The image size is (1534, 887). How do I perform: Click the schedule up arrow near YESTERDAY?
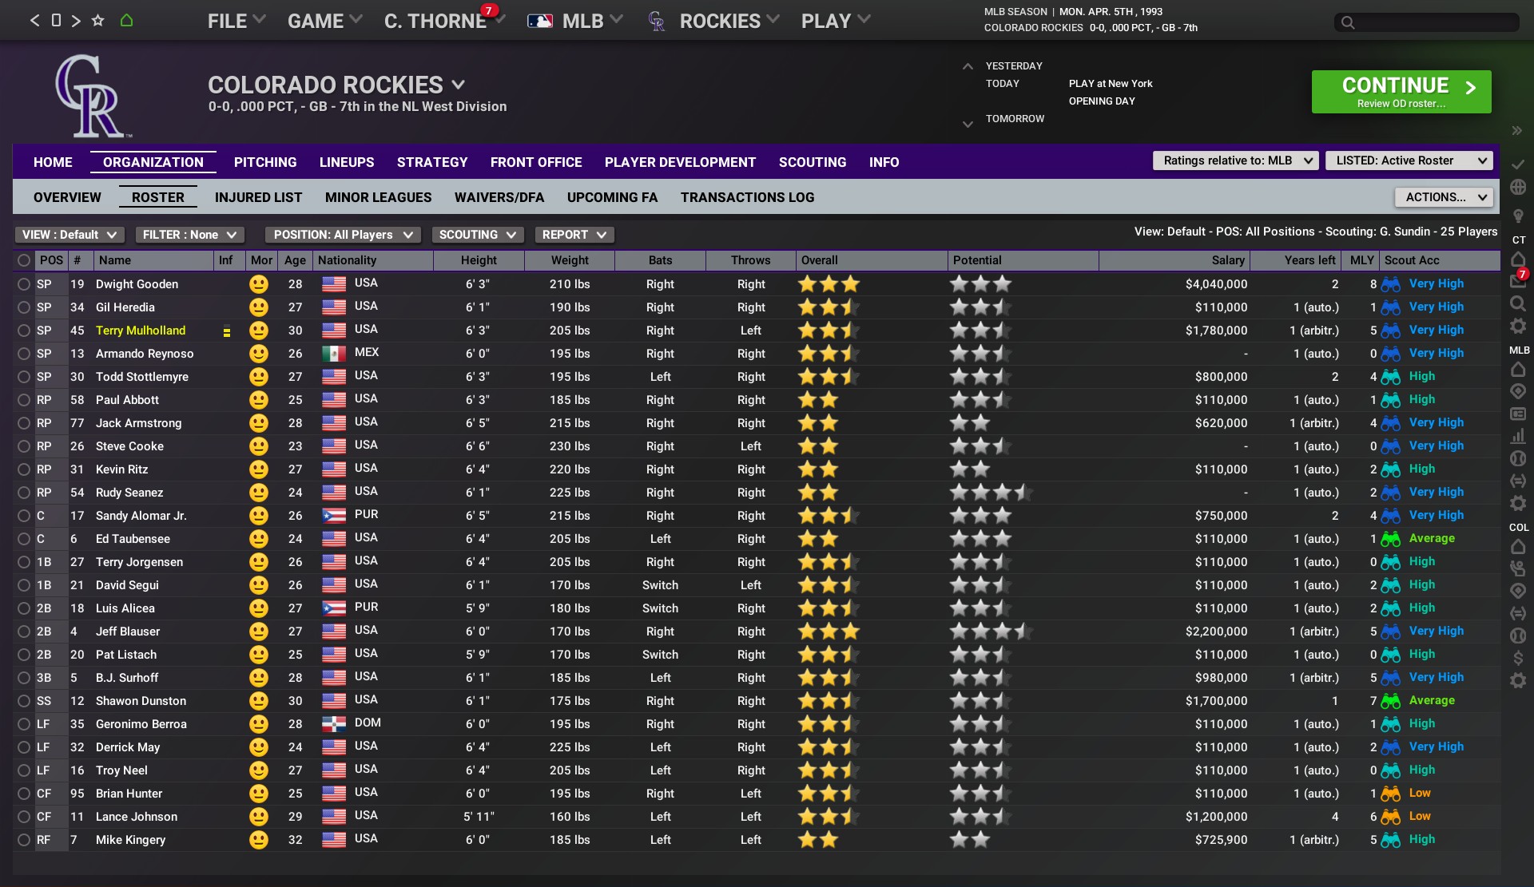coord(968,66)
